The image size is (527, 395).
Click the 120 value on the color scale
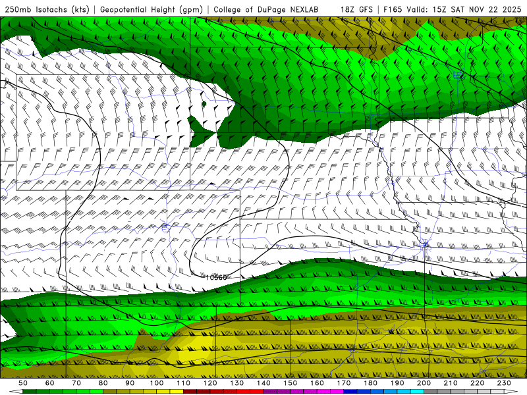tap(210, 383)
